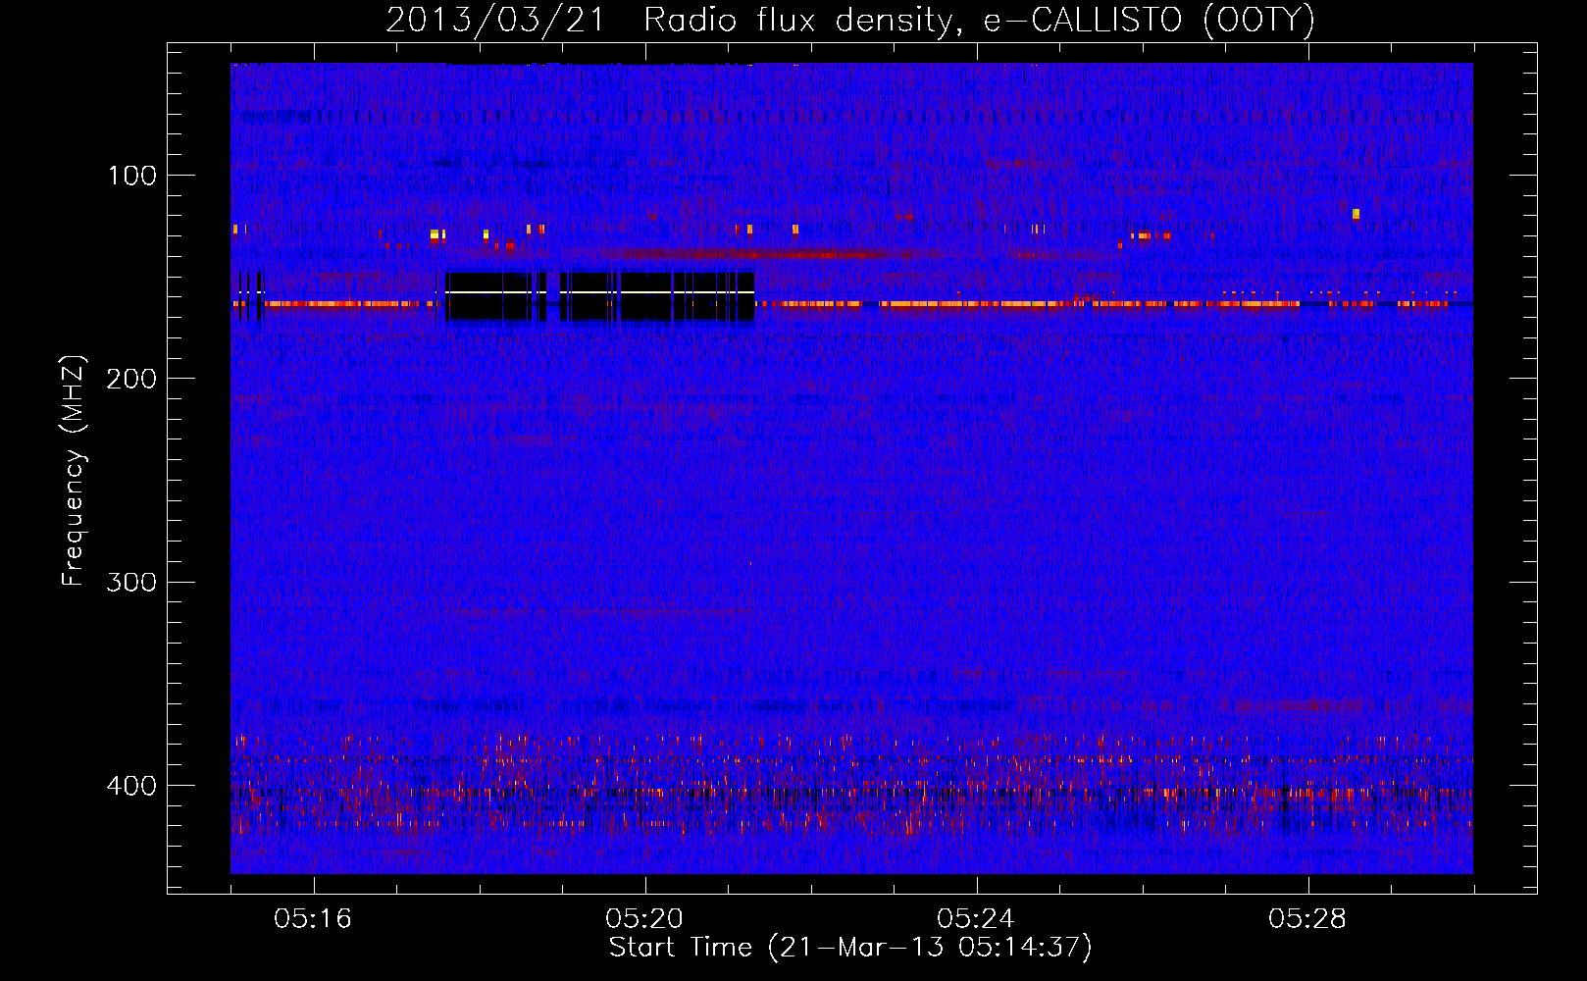Click the 400 frequency tick label
Image resolution: width=1587 pixels, height=981 pixels.
(x=131, y=786)
